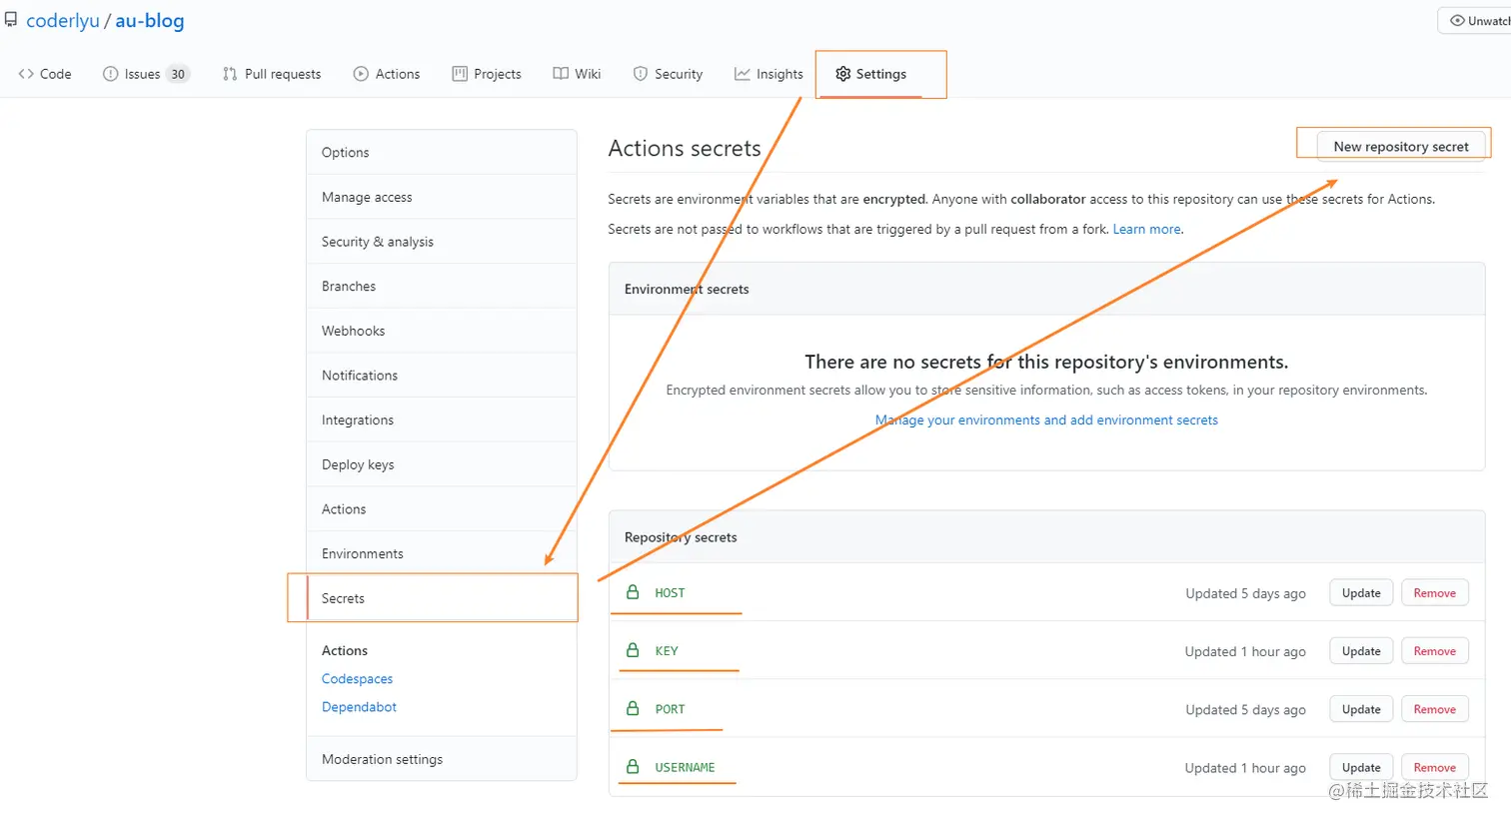
Task: Open Security & analysis settings
Action: [442, 242]
